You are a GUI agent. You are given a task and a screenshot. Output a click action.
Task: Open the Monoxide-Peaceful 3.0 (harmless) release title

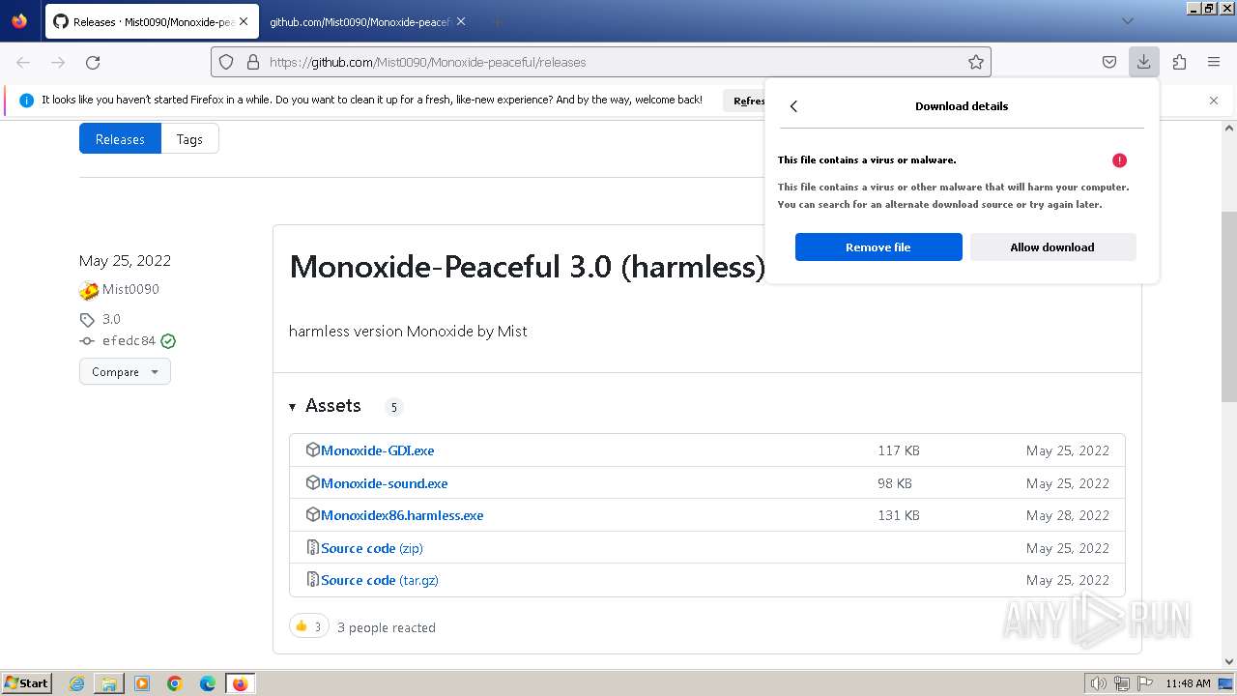tap(528, 267)
